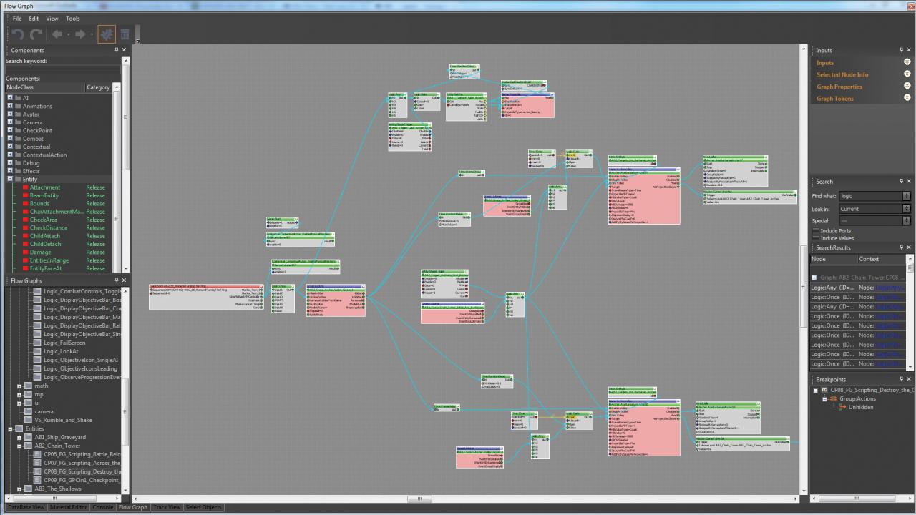Click the CP06_FG_Scripting_Battle graph file icon
The height and width of the screenshot is (515, 916).
click(x=38, y=454)
